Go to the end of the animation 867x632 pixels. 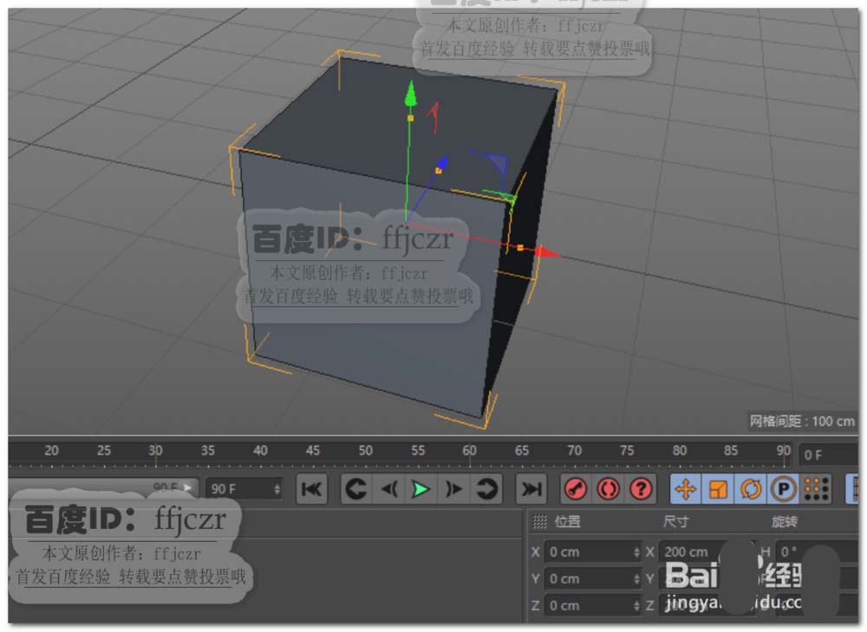[x=531, y=489]
